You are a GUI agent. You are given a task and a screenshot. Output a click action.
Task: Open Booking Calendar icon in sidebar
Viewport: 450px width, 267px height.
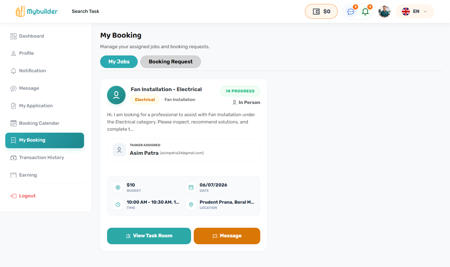point(14,123)
